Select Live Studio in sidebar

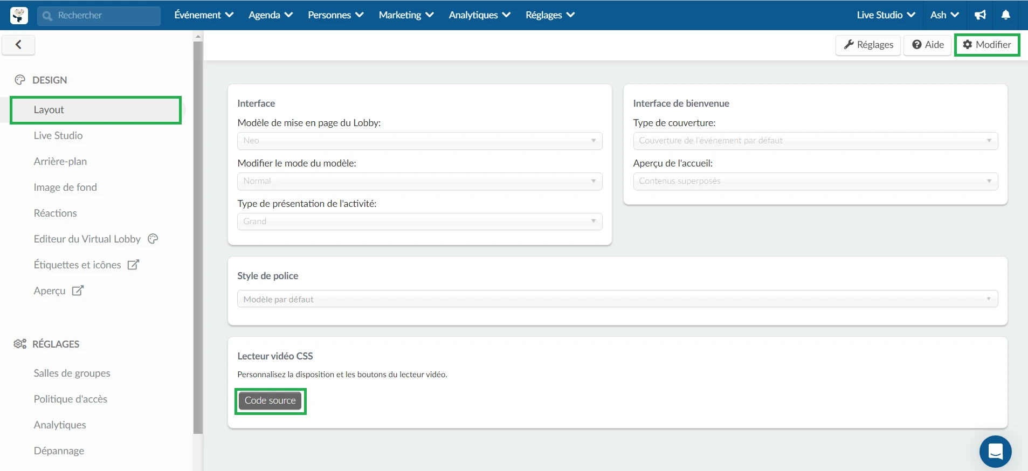pyautogui.click(x=58, y=136)
